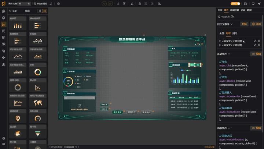The image size is (264, 149).
Task: Open the 全部 filter dropdown in component panel
Action: (x=13, y=11)
